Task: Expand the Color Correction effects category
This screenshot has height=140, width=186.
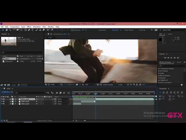Action: point(159,82)
